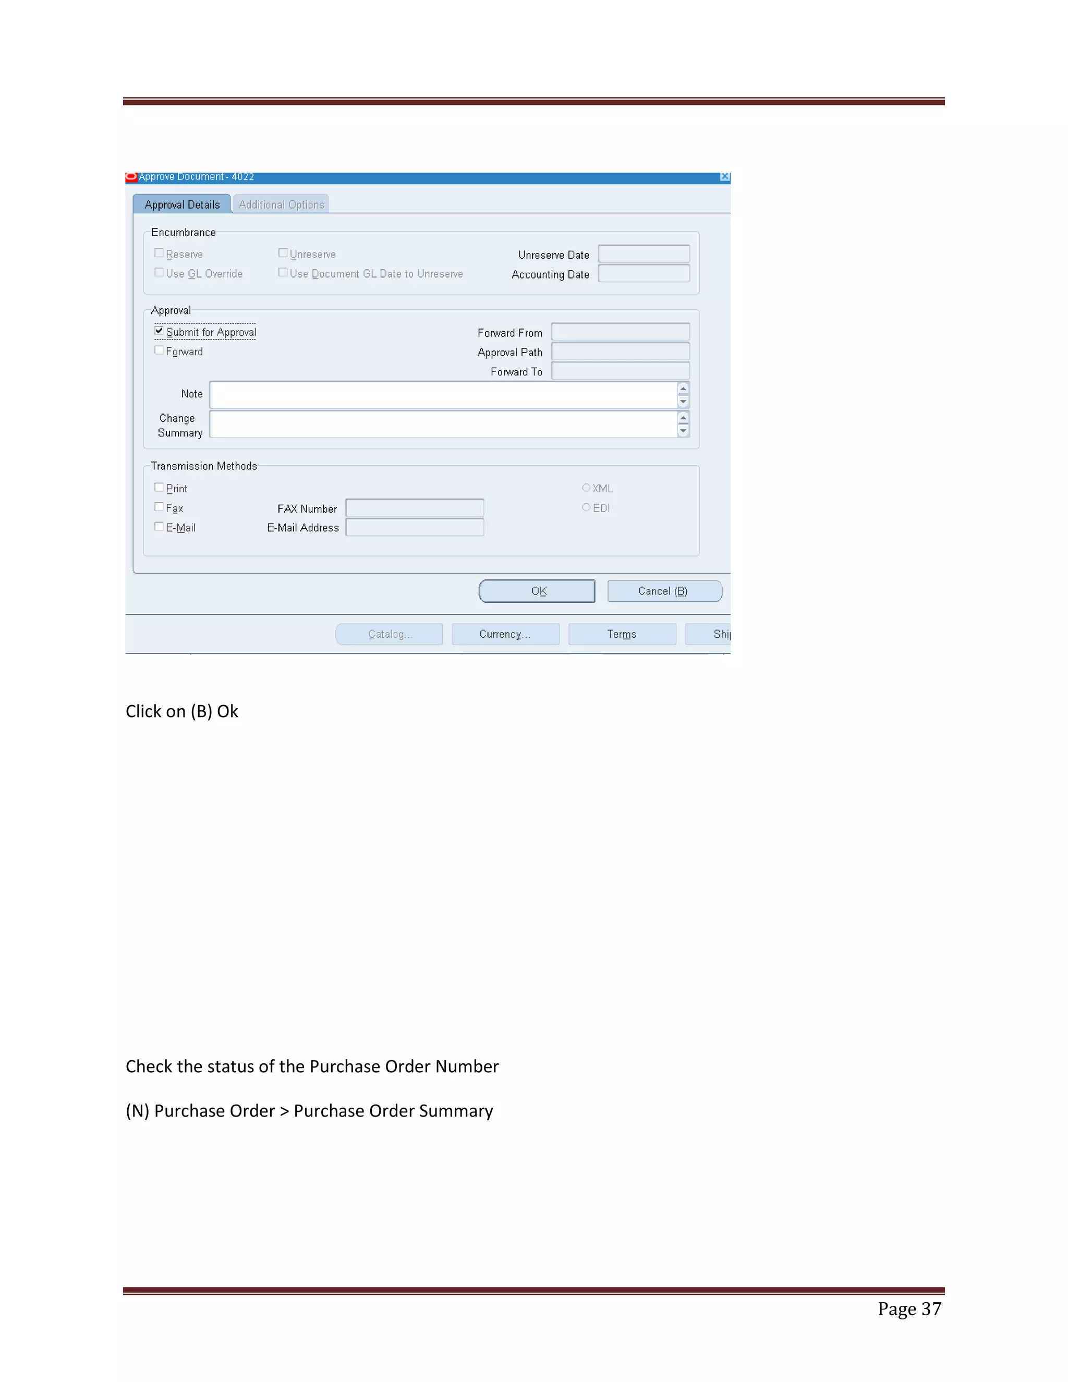
Task: Enable Use GL Override checkbox
Action: (159, 273)
